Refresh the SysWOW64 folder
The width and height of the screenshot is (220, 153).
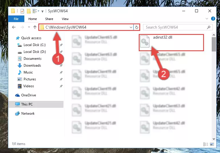137,27
